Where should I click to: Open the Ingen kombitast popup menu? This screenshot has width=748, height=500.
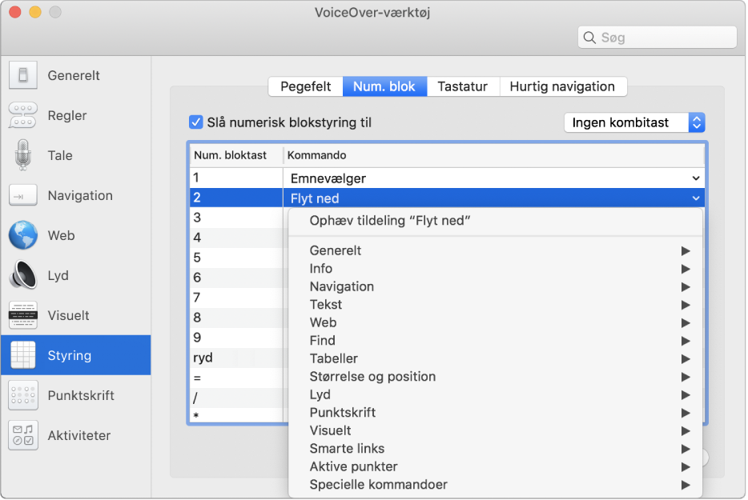tap(633, 122)
